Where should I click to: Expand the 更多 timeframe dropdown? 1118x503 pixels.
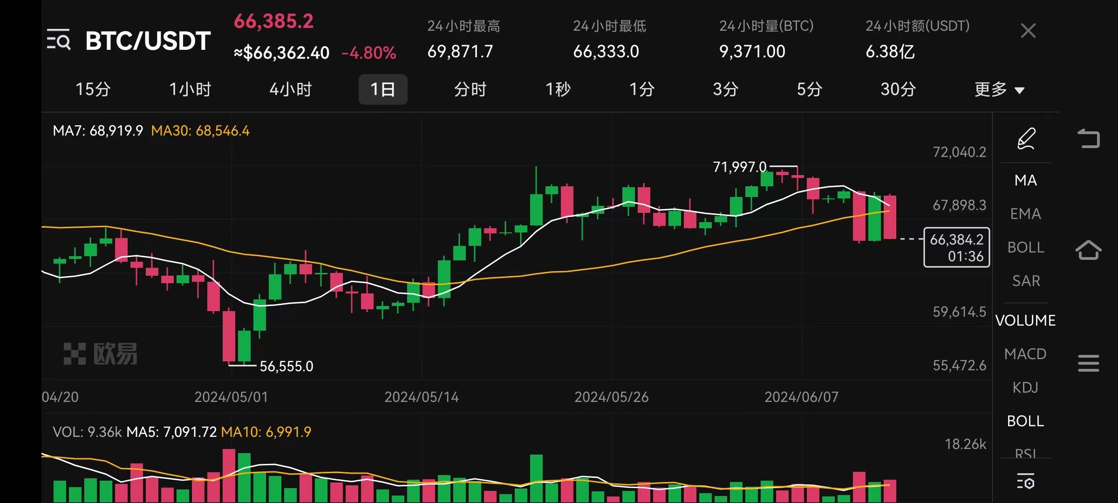tap(999, 89)
